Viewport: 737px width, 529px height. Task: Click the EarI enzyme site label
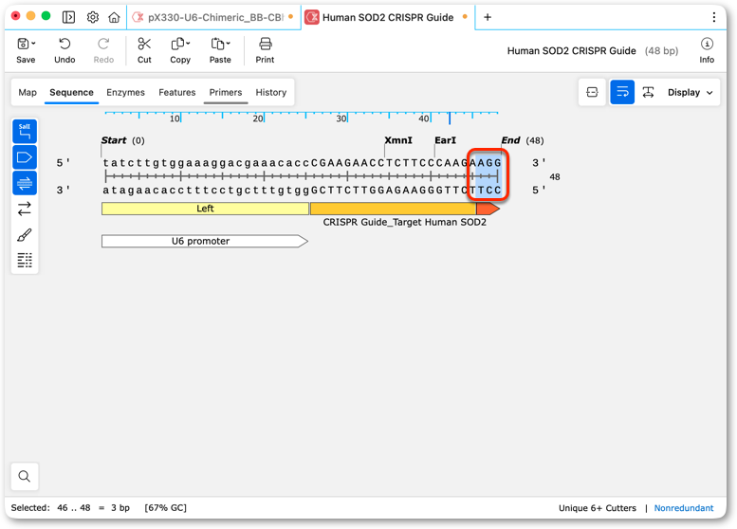tap(445, 140)
